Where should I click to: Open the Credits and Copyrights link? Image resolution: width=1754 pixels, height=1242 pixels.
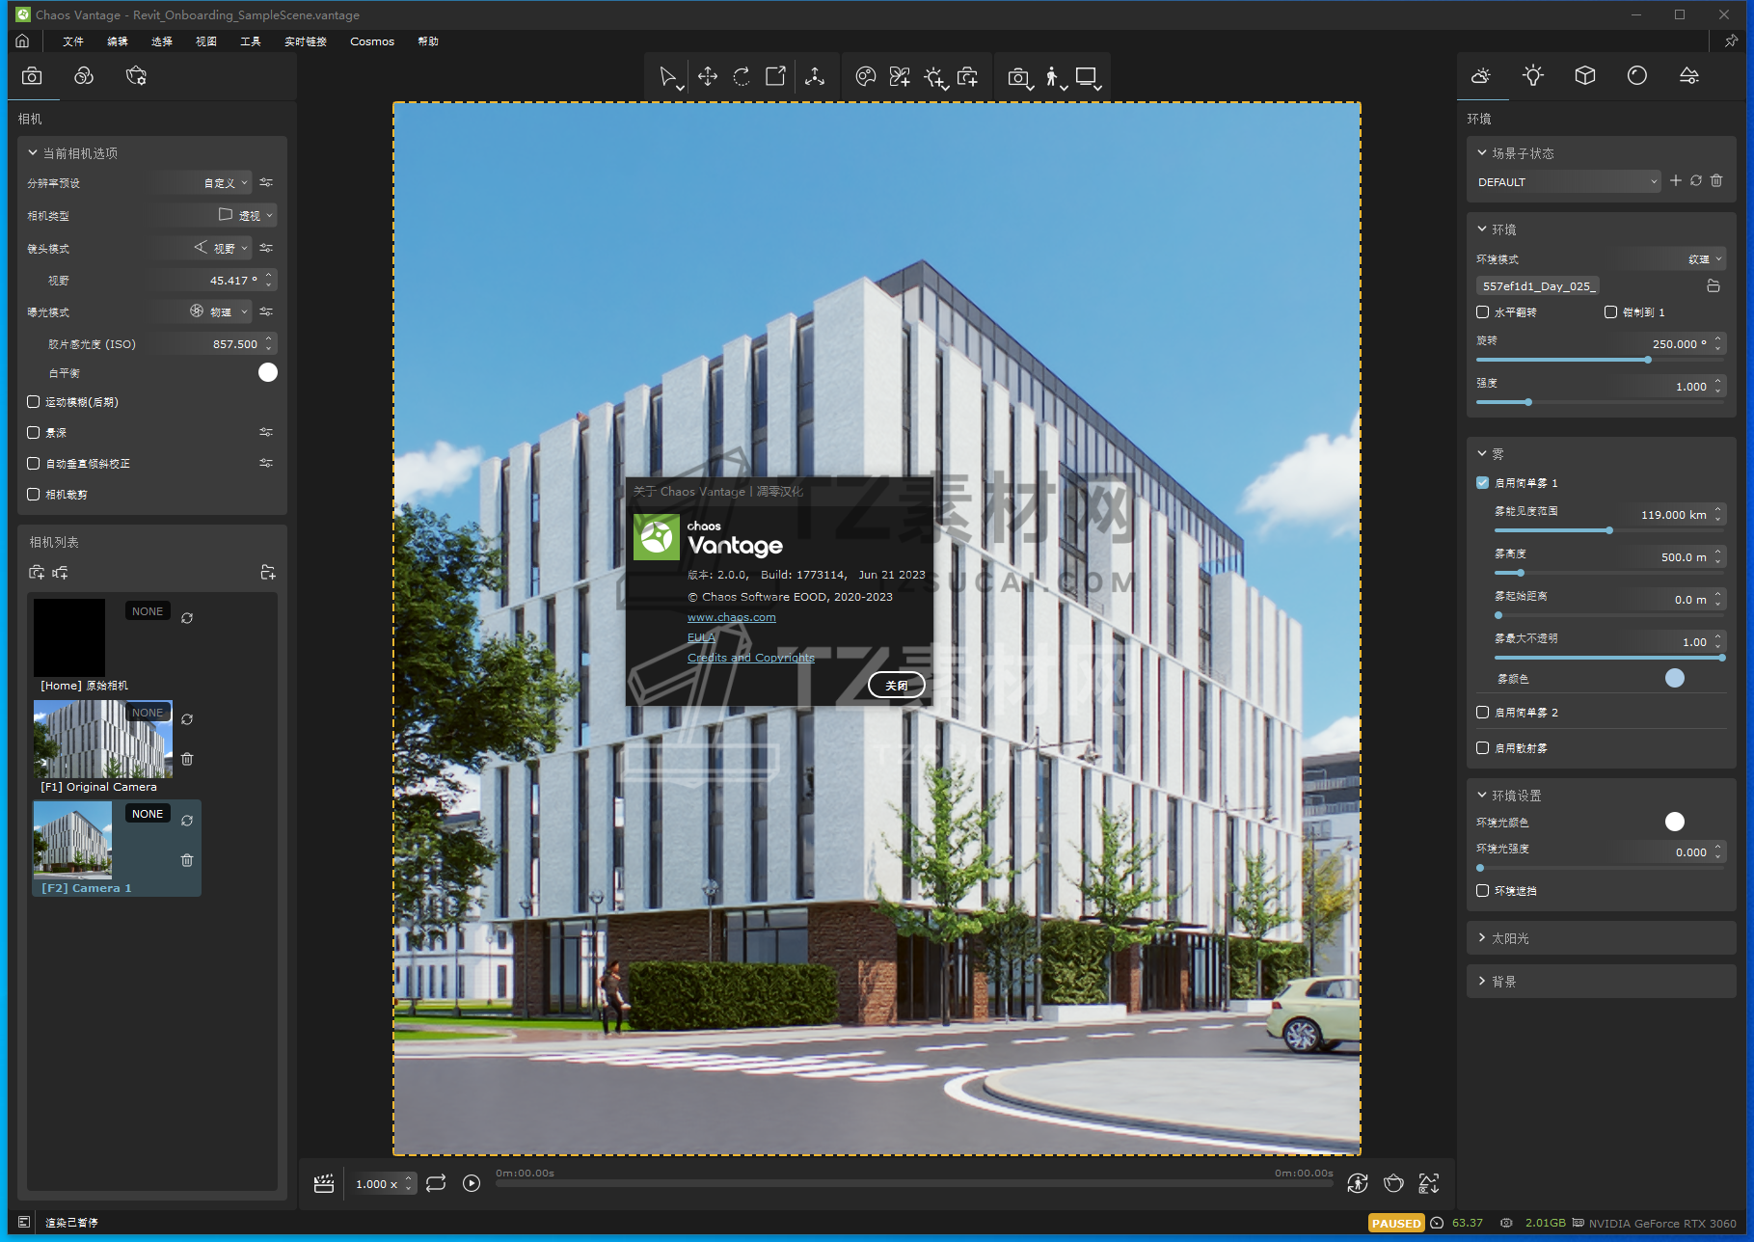coord(751,658)
